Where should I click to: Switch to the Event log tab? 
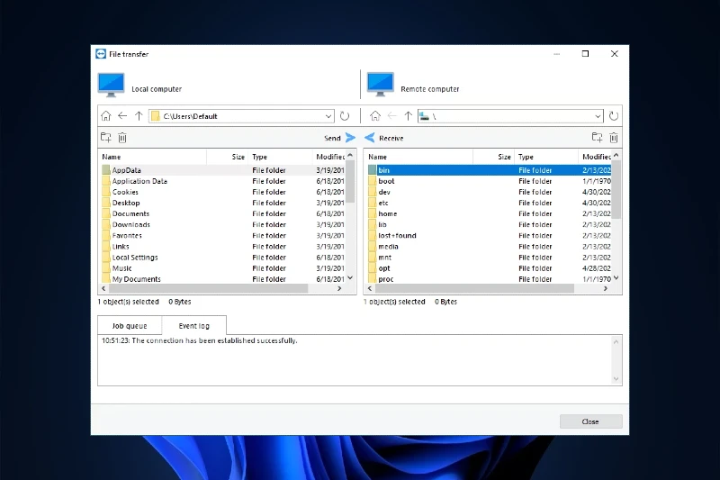coord(193,326)
